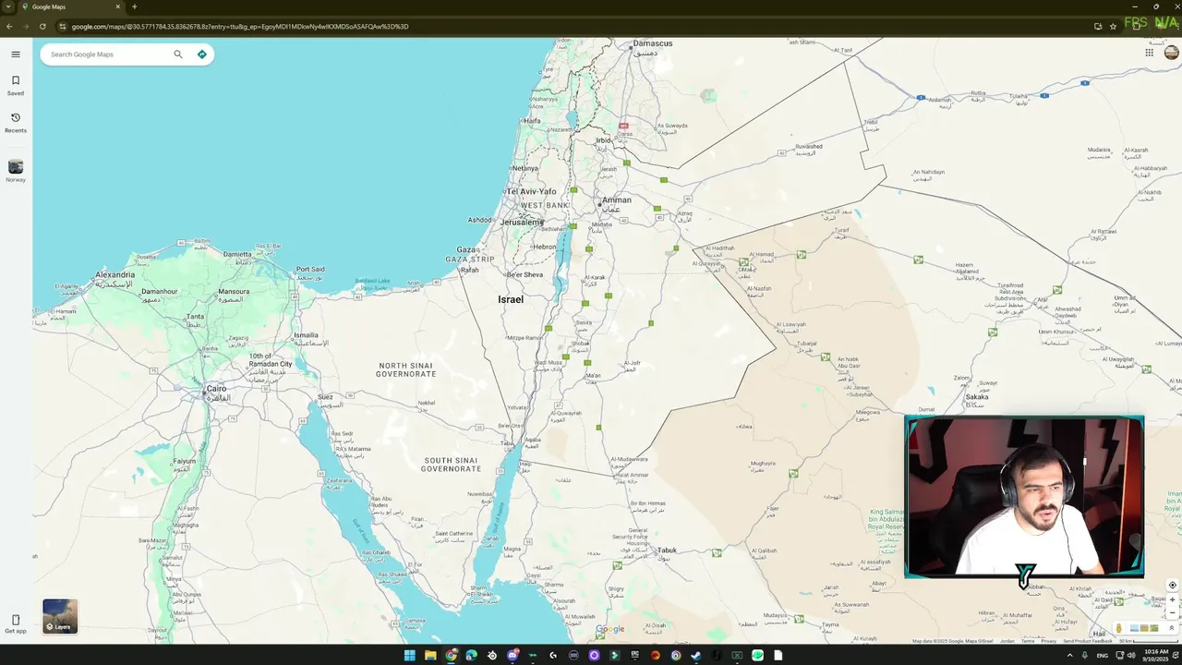
Task: Close the Google Maps tab
Action: (117, 6)
